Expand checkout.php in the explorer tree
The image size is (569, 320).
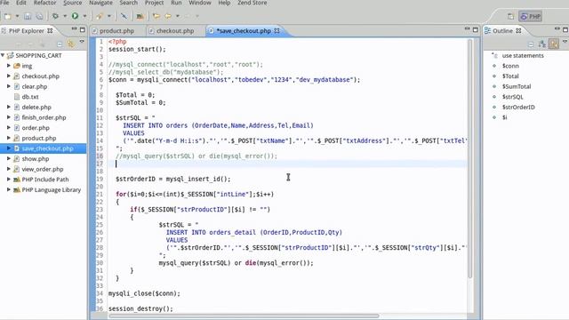(x=9, y=76)
